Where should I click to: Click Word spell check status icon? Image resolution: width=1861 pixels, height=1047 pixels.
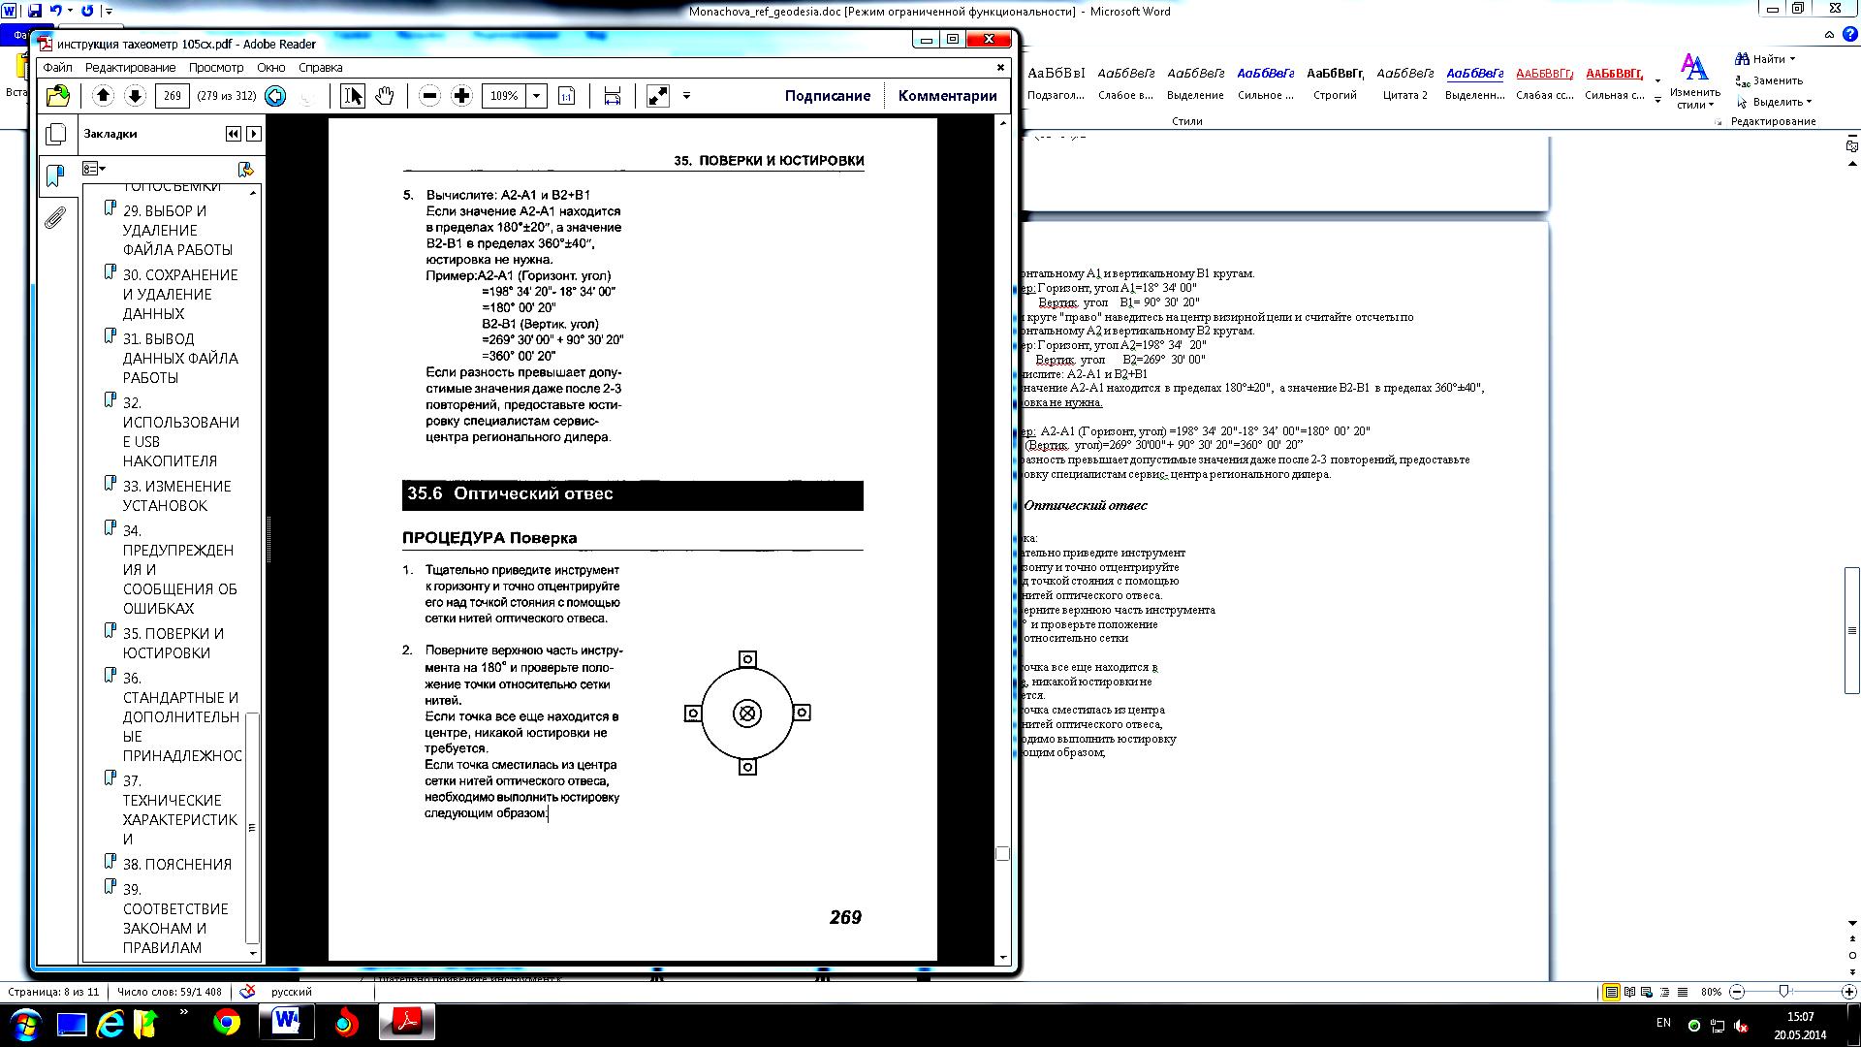click(x=247, y=992)
